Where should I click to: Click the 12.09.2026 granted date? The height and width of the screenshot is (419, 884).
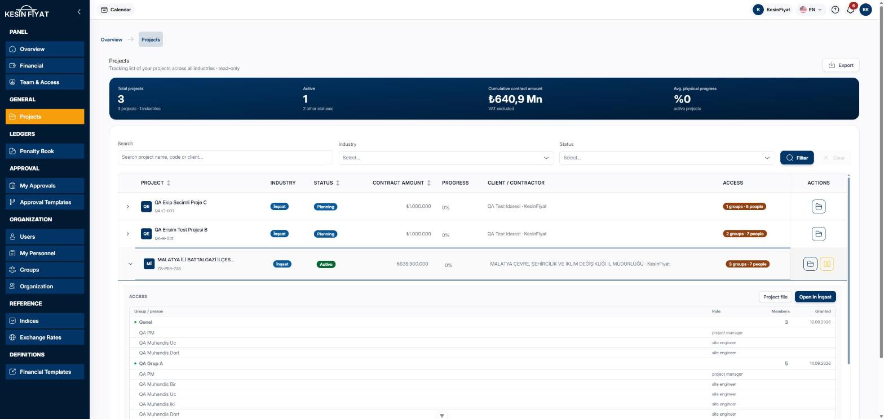tap(820, 322)
